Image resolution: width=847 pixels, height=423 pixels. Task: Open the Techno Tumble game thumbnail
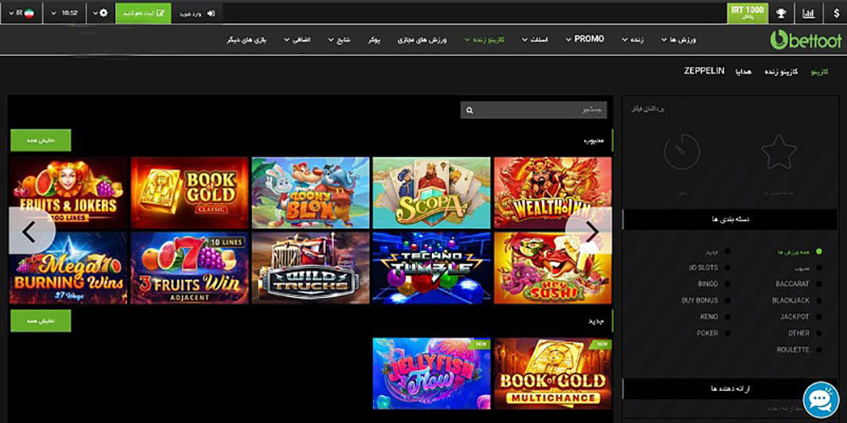click(432, 268)
